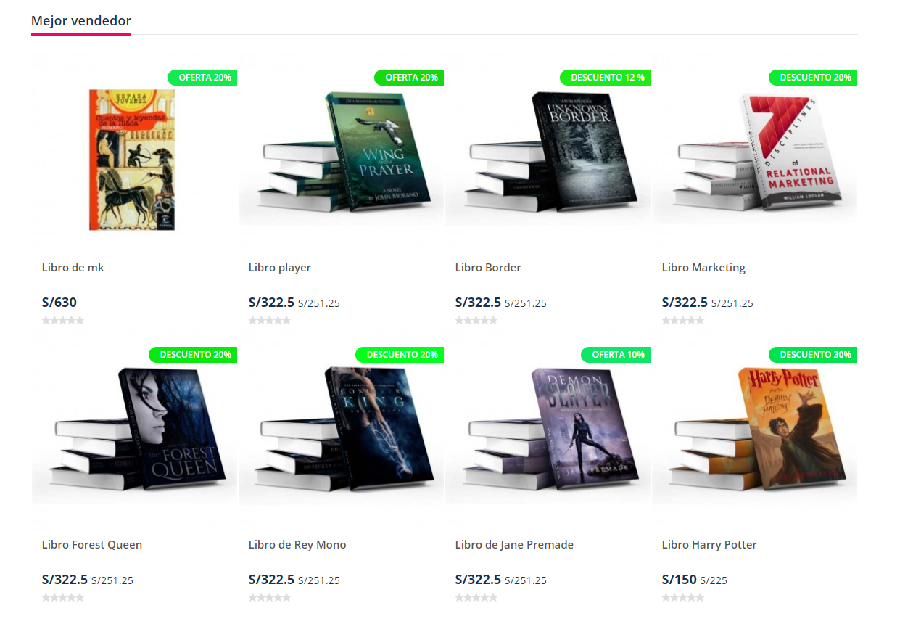Select the Mejor vendedor tab heading

(81, 20)
